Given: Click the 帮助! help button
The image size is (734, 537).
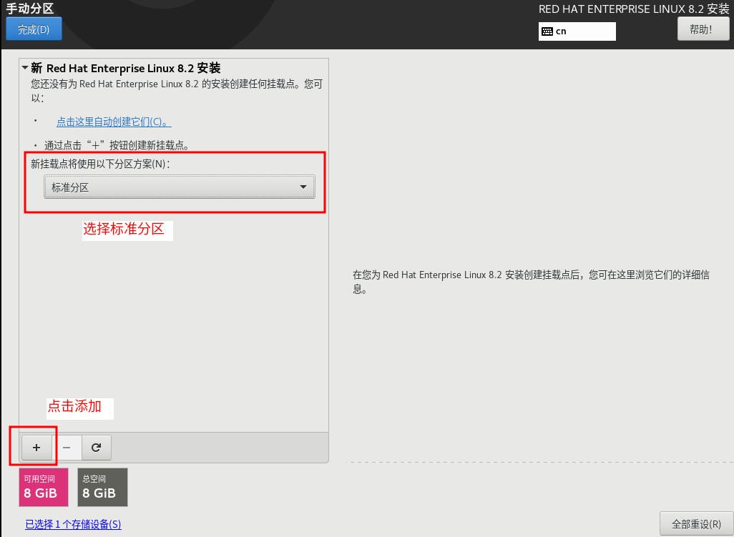Looking at the screenshot, I should coord(703,29).
